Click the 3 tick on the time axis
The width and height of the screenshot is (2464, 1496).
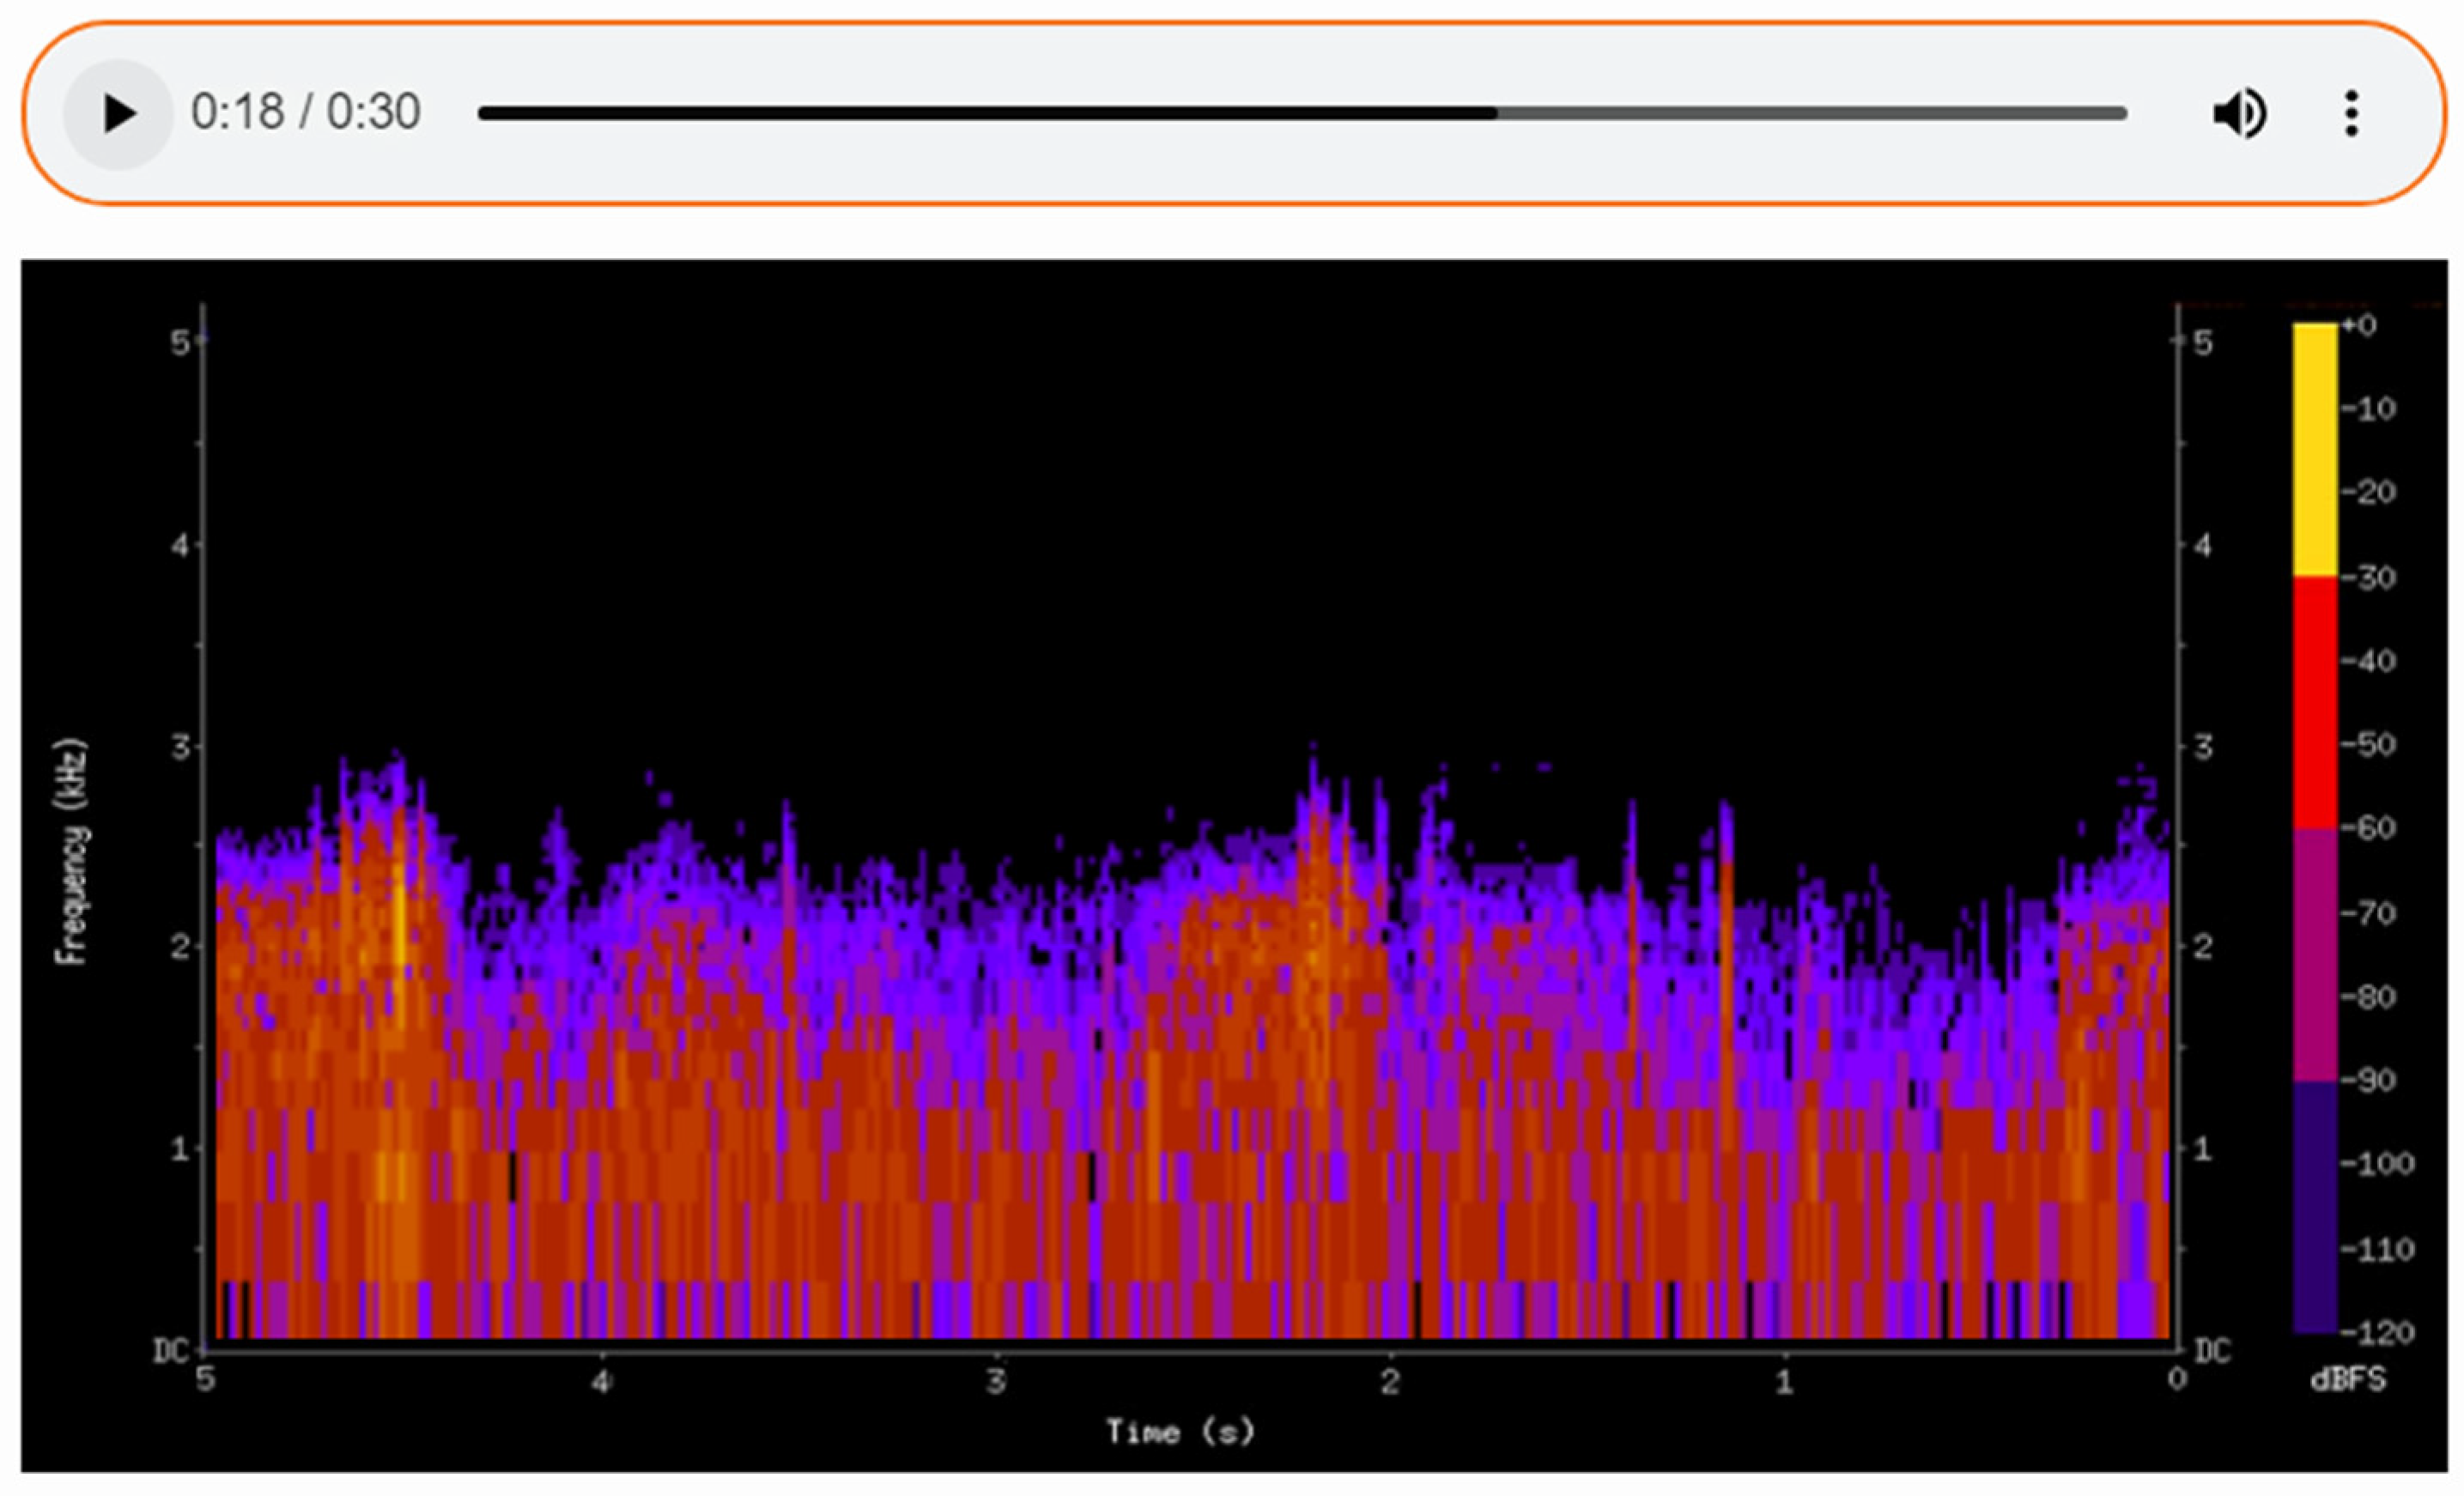pos(995,1382)
